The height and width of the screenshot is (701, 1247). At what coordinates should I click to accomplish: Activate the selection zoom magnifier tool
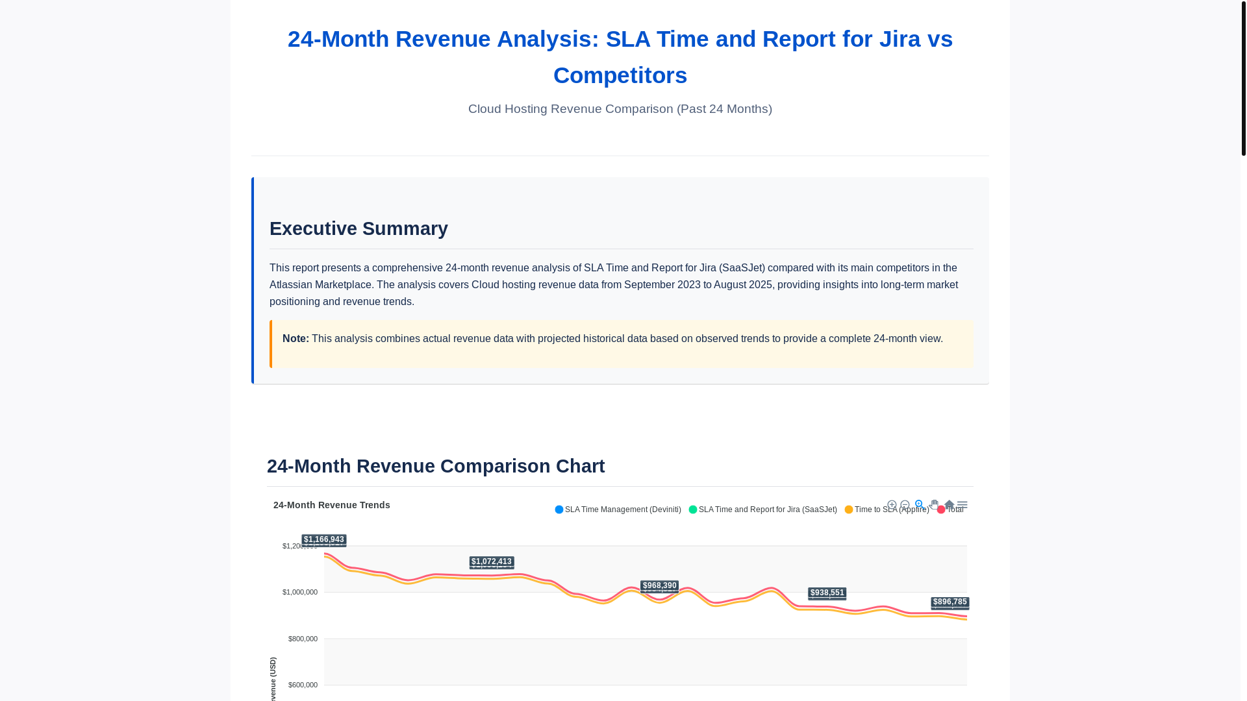(x=919, y=504)
